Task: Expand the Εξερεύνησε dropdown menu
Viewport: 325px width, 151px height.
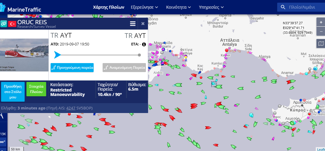Action: click(145, 7)
